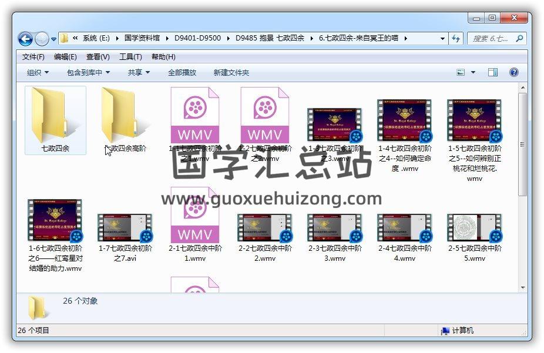Viewport: 544px width, 353px height.
Task: Click the help question mark icon
Action: pos(514,72)
